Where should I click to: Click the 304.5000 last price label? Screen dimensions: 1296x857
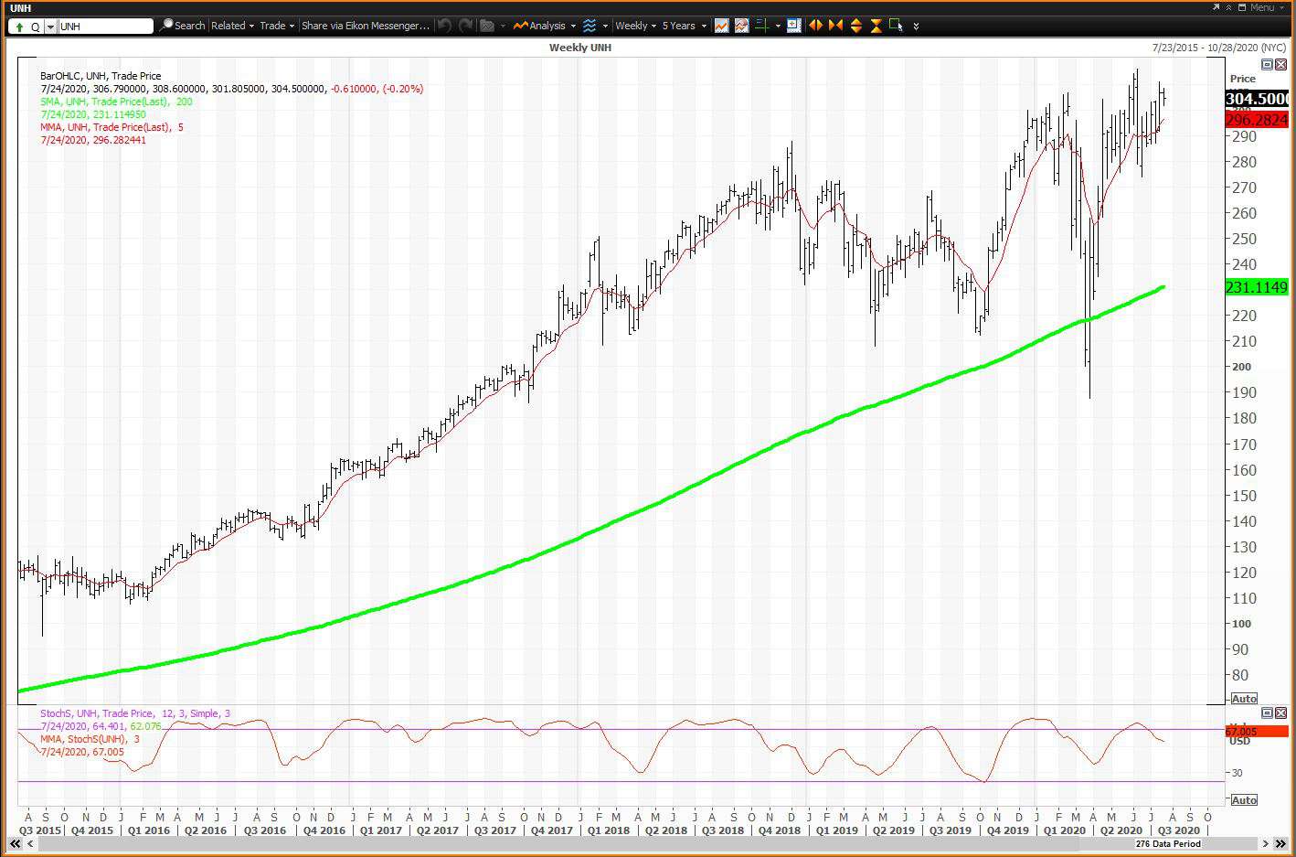1257,99
